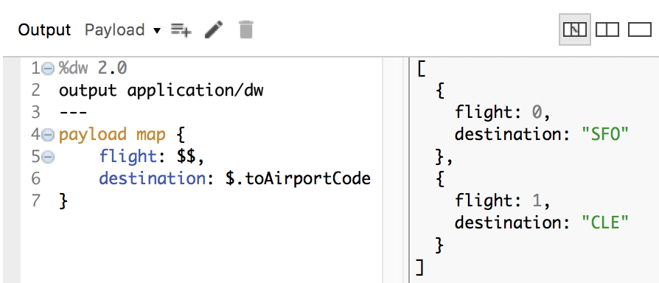Image resolution: width=659 pixels, height=283 pixels.
Task: Click the Payload target name
Action: pos(115,30)
